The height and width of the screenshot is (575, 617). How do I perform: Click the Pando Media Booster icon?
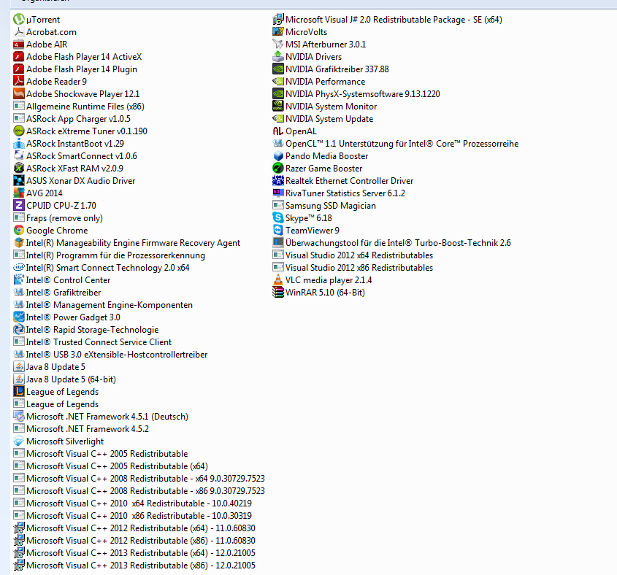[278, 156]
